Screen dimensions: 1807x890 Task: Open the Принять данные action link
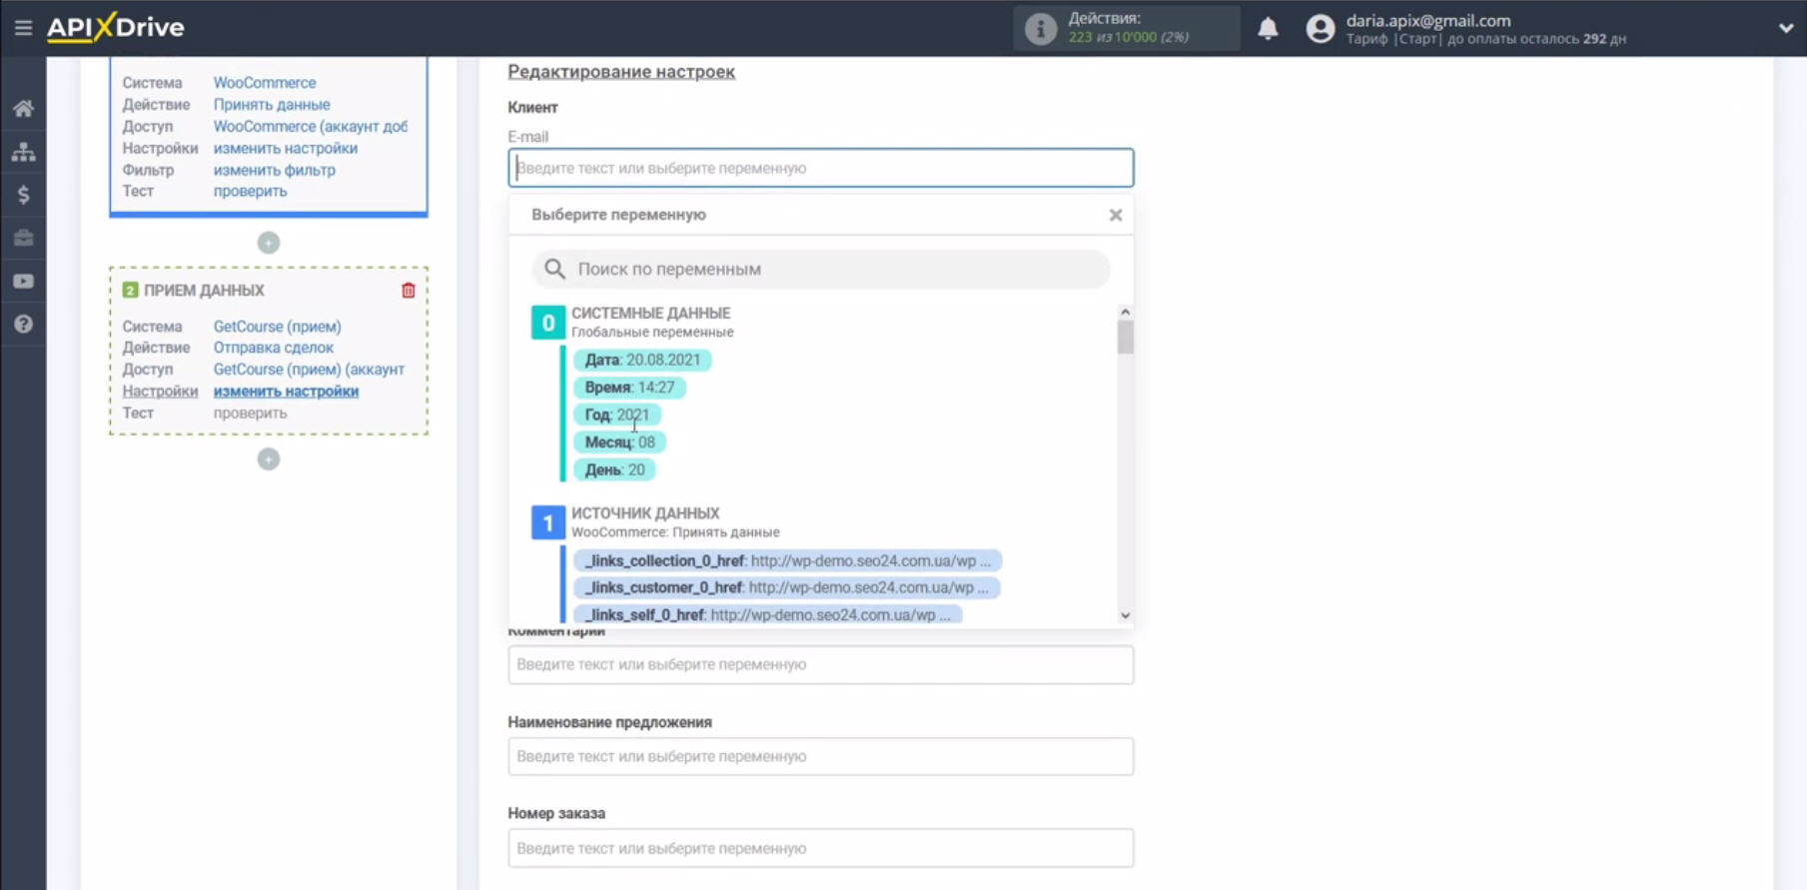coord(272,105)
